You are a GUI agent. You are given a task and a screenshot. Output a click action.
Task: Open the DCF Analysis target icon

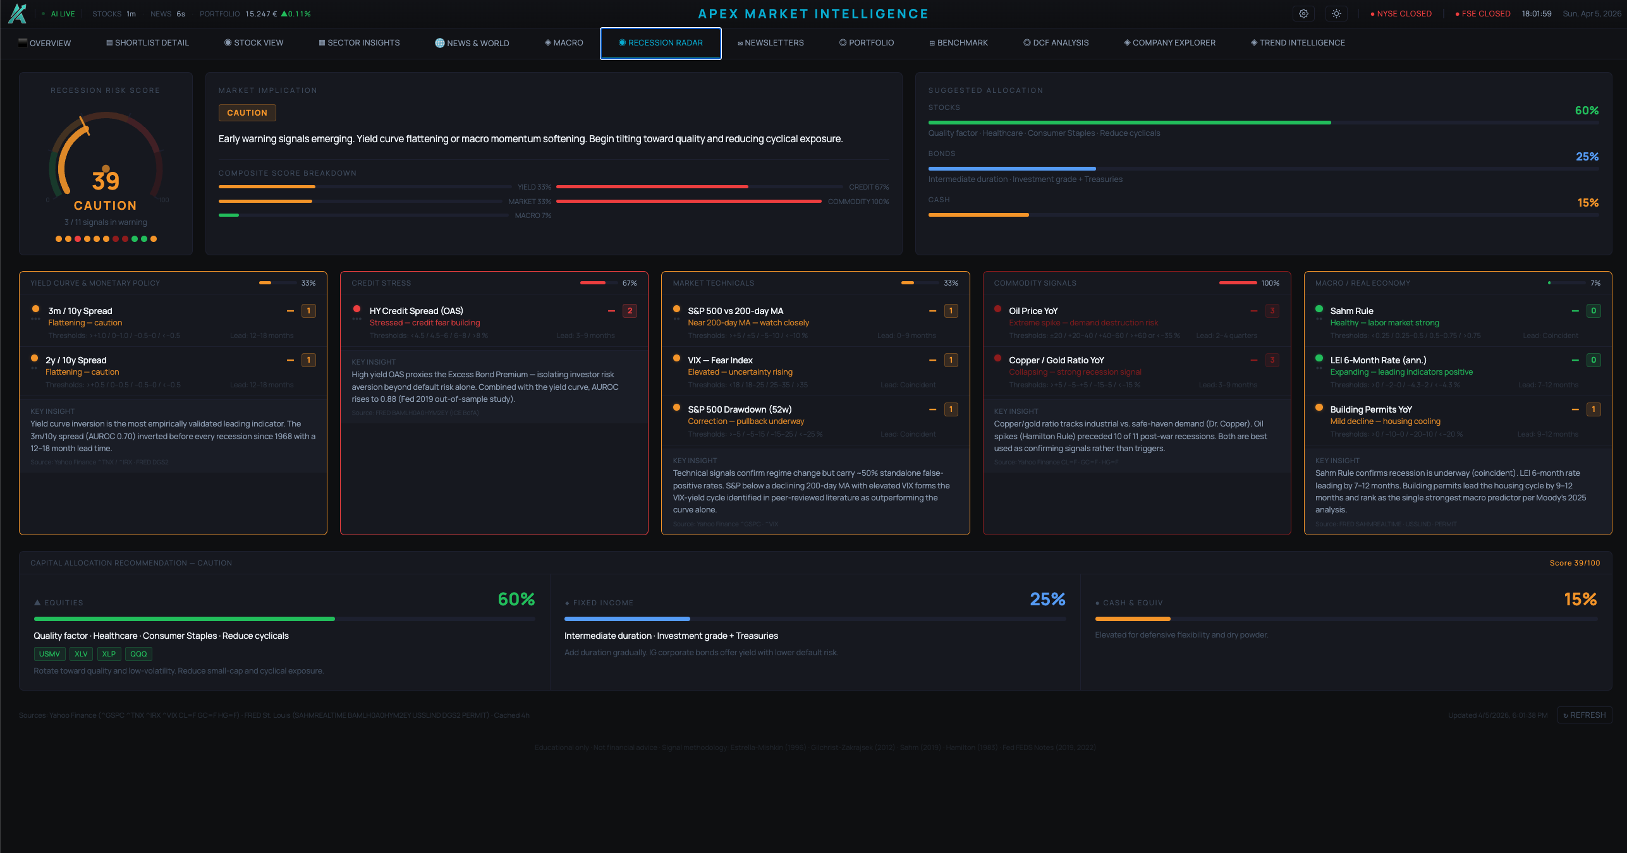(x=1026, y=43)
